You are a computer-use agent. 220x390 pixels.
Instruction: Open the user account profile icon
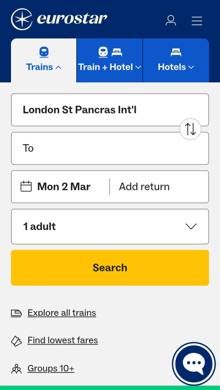click(x=171, y=21)
